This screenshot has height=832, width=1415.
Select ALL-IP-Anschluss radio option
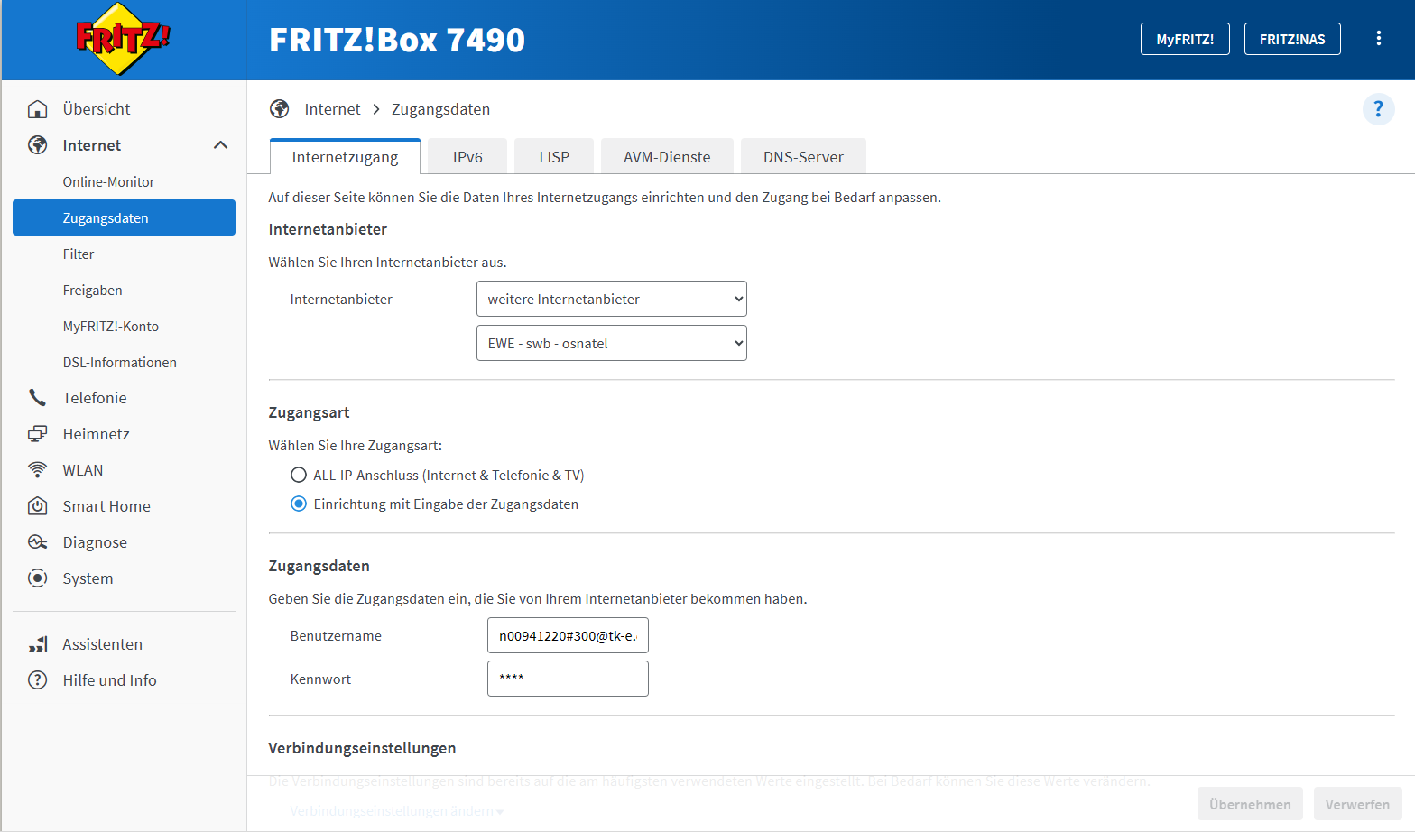[299, 475]
